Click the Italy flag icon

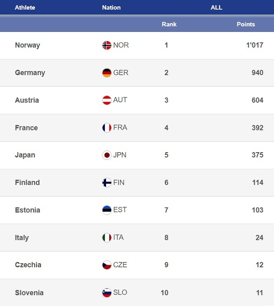(x=107, y=238)
